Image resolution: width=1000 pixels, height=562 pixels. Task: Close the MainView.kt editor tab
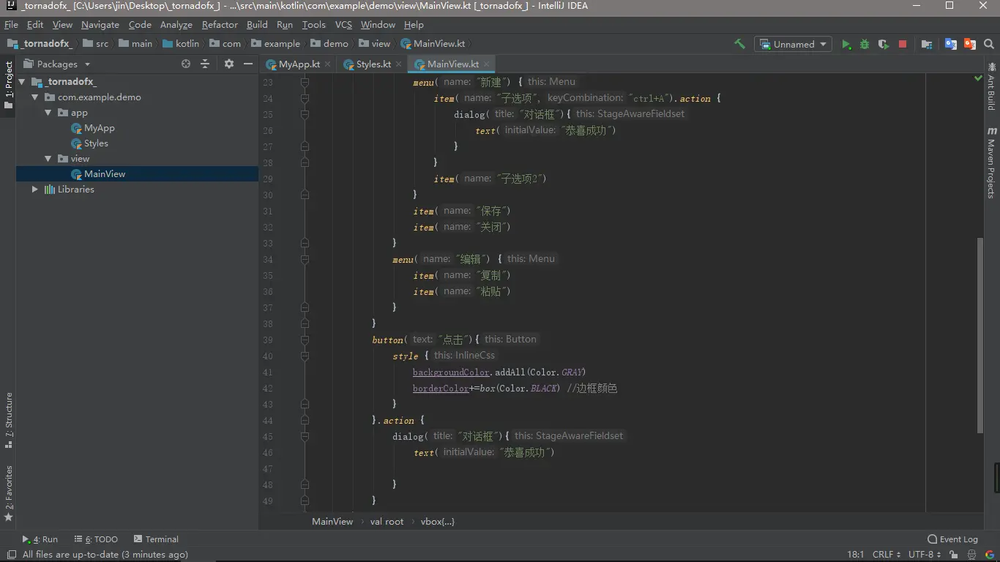pyautogui.click(x=487, y=64)
